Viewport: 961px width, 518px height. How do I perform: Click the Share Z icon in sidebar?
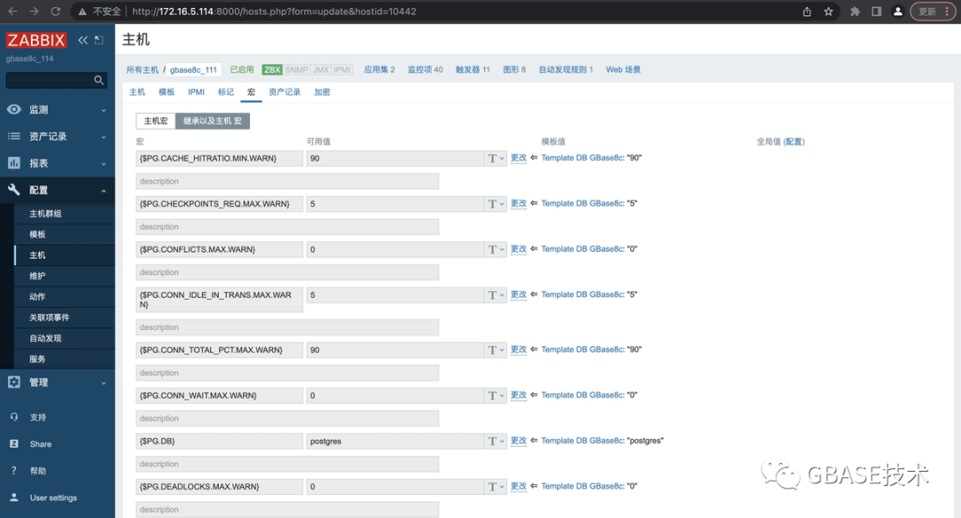coord(14,444)
